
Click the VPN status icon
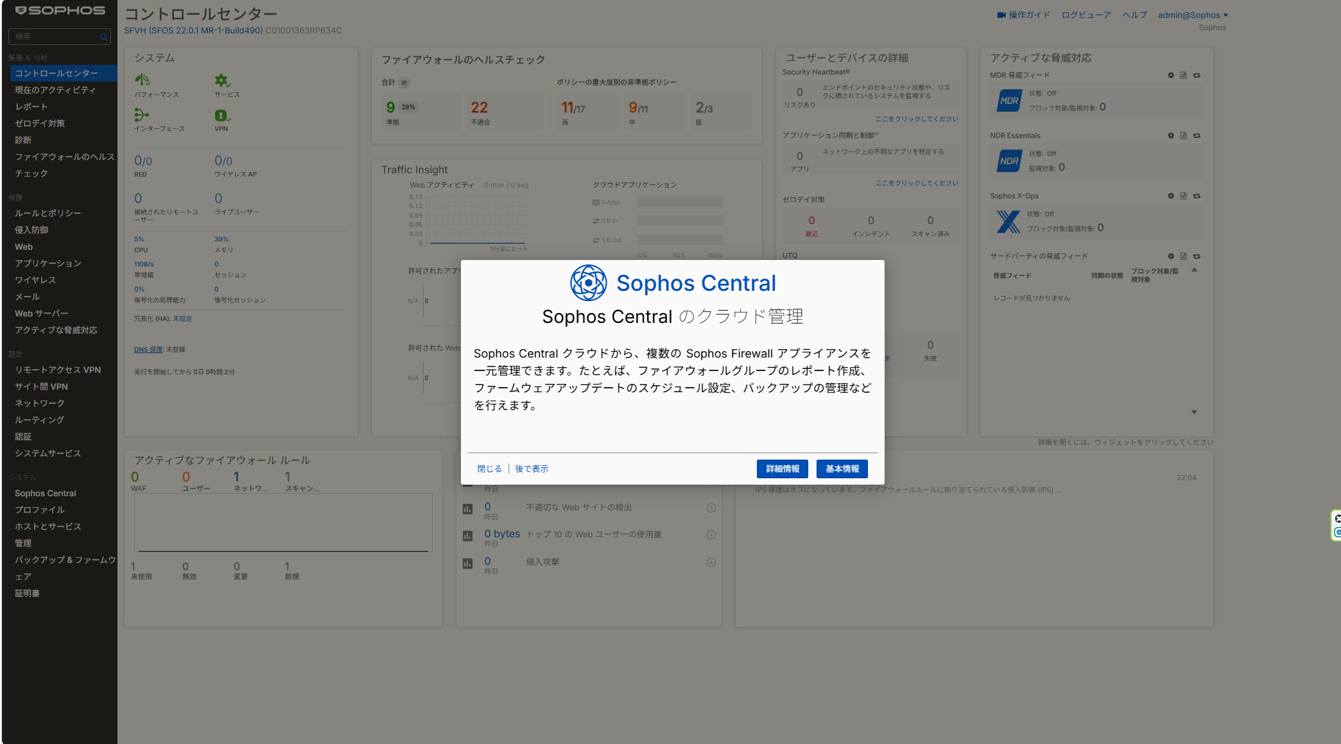[222, 116]
